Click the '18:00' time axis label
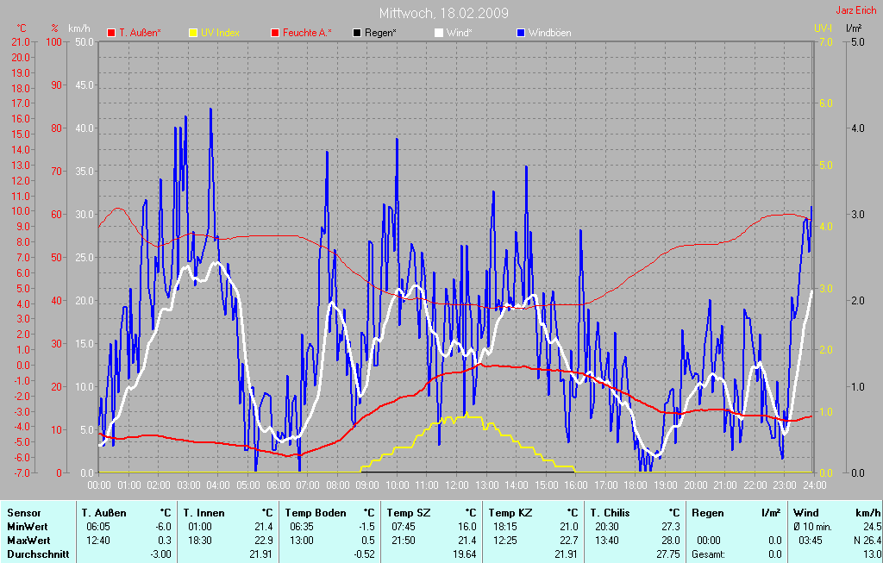 pos(636,485)
